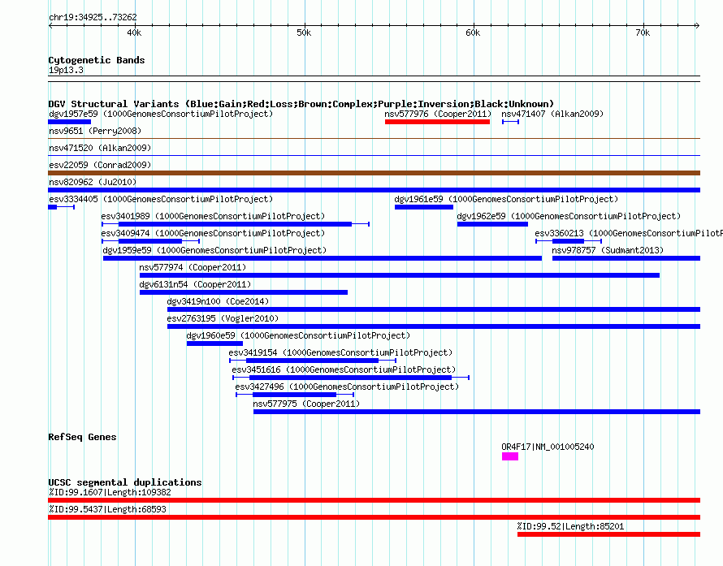Click the RefSeq Genes track title

pos(82,437)
